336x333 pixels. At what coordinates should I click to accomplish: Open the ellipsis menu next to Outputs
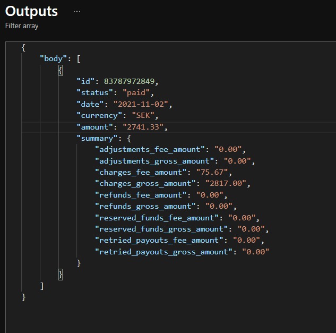(77, 11)
